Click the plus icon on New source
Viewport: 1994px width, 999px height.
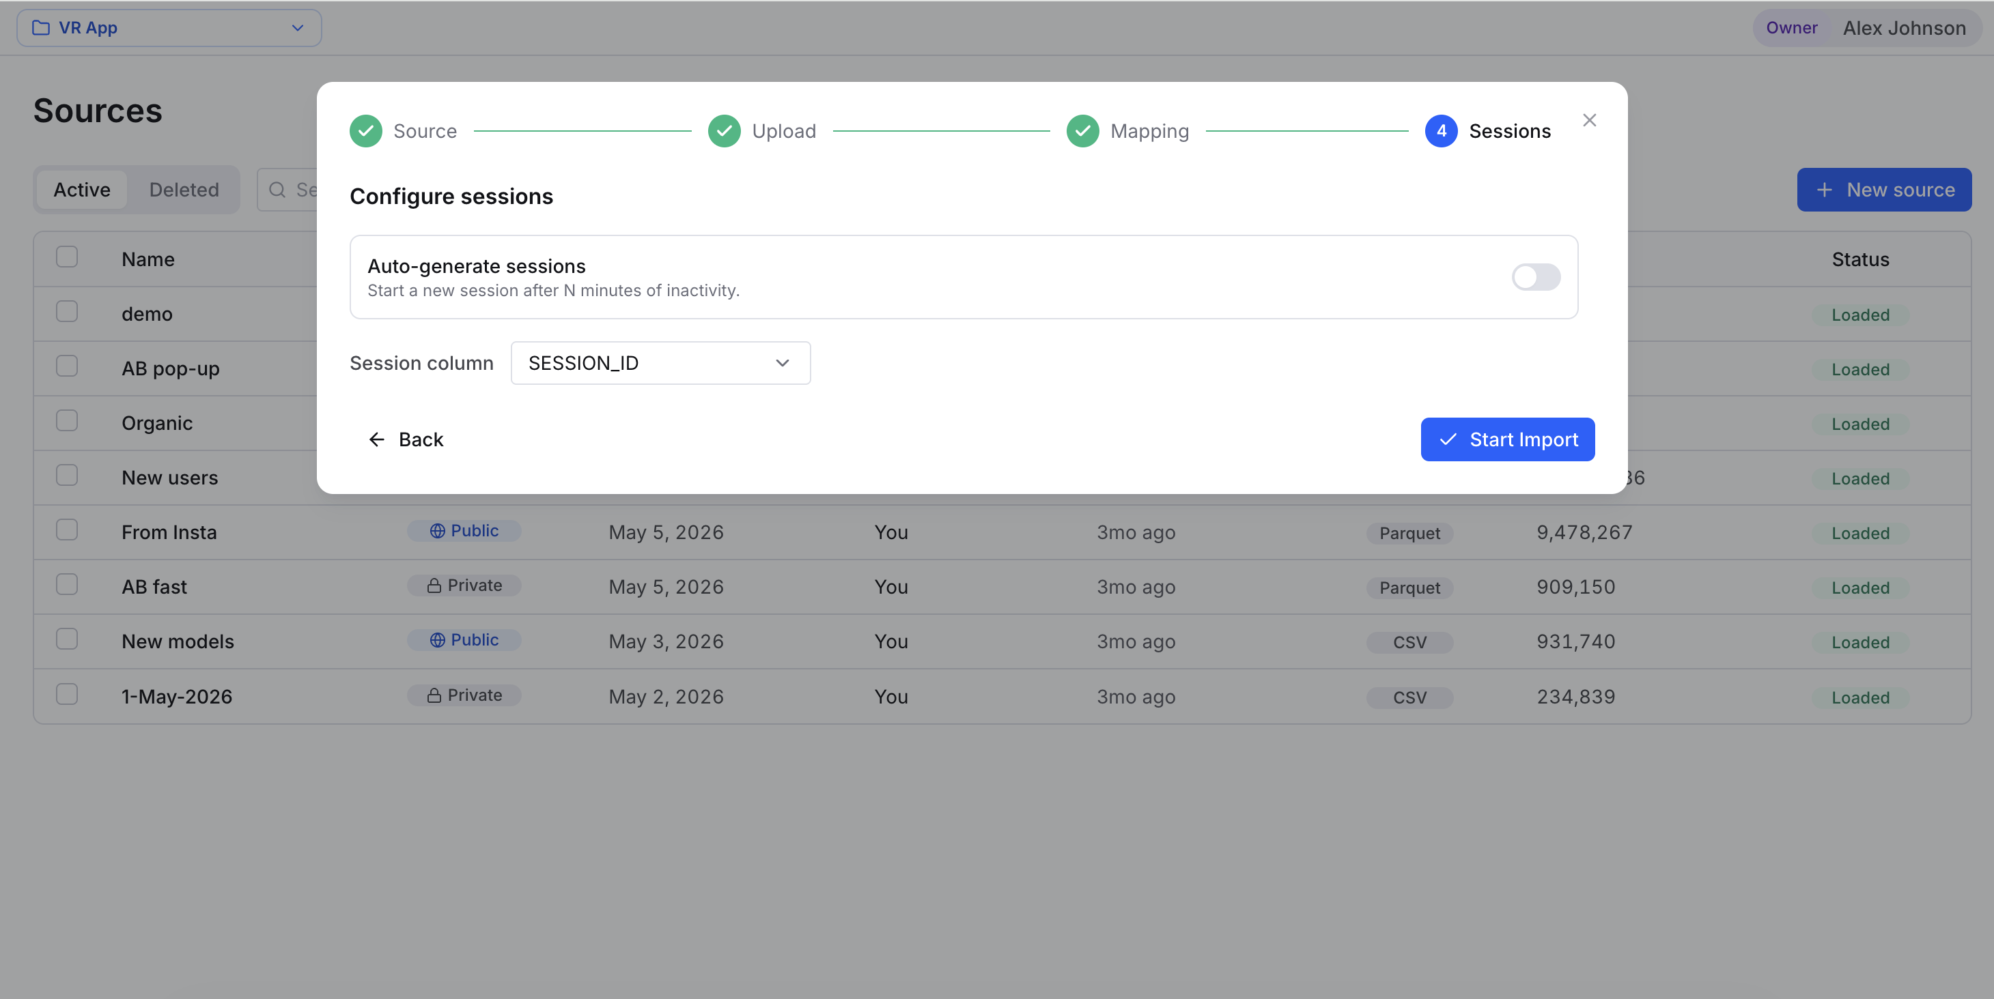tap(1825, 190)
